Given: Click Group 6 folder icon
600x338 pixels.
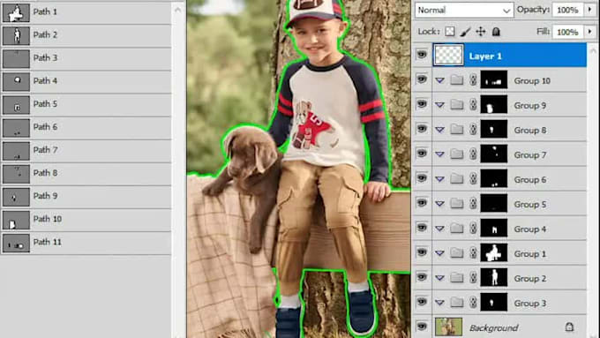Looking at the screenshot, I should [x=456, y=179].
